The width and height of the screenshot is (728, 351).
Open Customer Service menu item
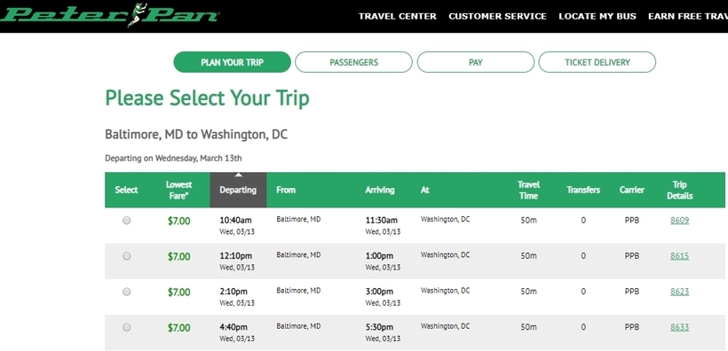pos(497,16)
